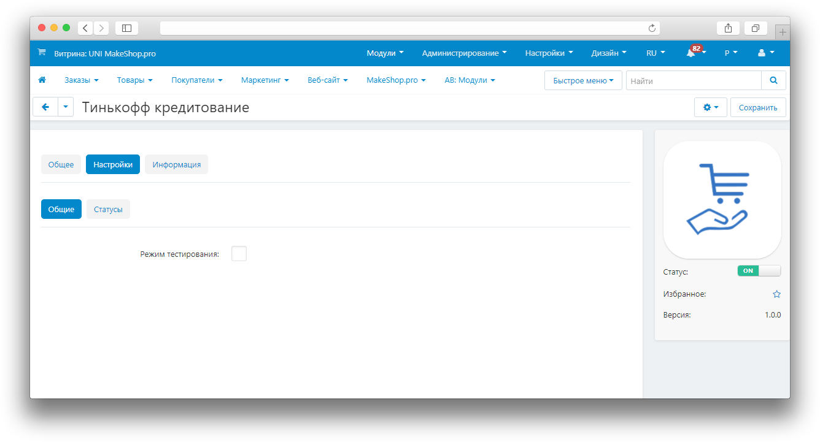Click the Найти search field

click(694, 80)
